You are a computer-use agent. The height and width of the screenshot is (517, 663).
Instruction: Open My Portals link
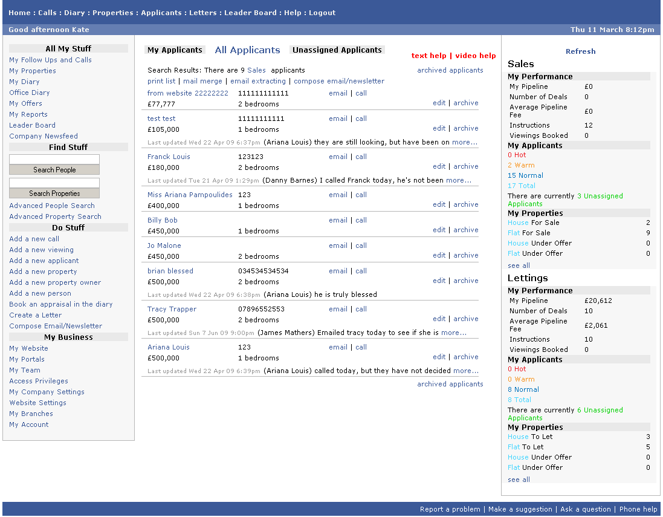[27, 360]
